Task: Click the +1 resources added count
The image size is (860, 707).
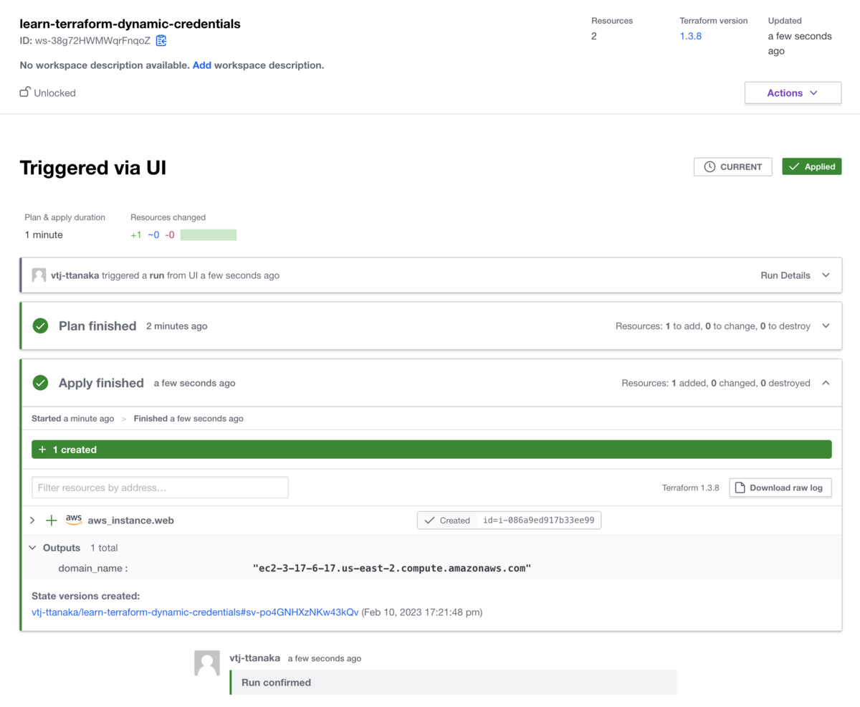Action: tap(136, 234)
